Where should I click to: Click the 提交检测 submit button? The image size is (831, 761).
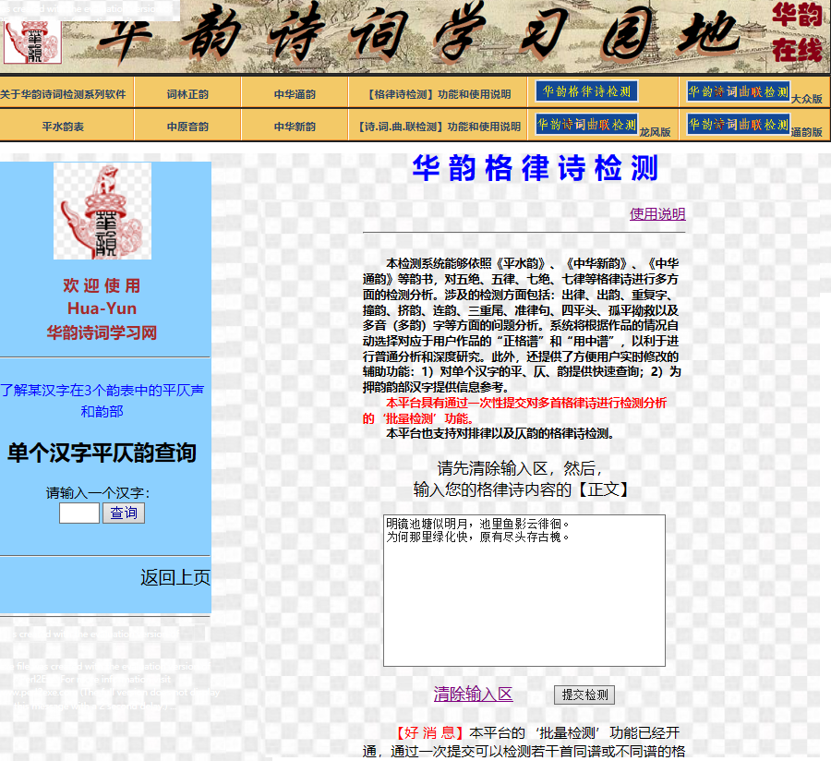pos(584,695)
